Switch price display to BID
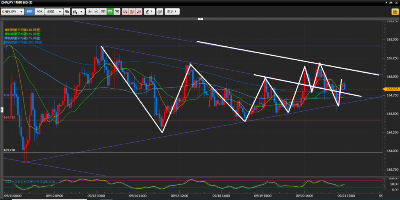The width and height of the screenshot is (400, 200). pyautogui.click(x=29, y=12)
